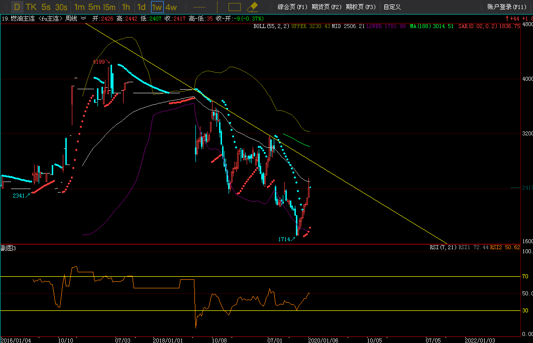Image resolution: width=533 pixels, height=343 pixels.
Task: Switch to the 4w timeframe
Action: pos(171,7)
